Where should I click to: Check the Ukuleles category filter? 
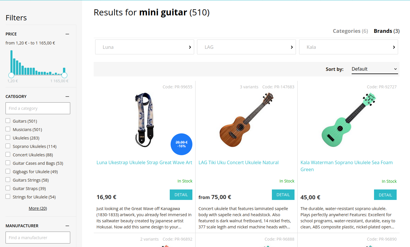(8, 138)
